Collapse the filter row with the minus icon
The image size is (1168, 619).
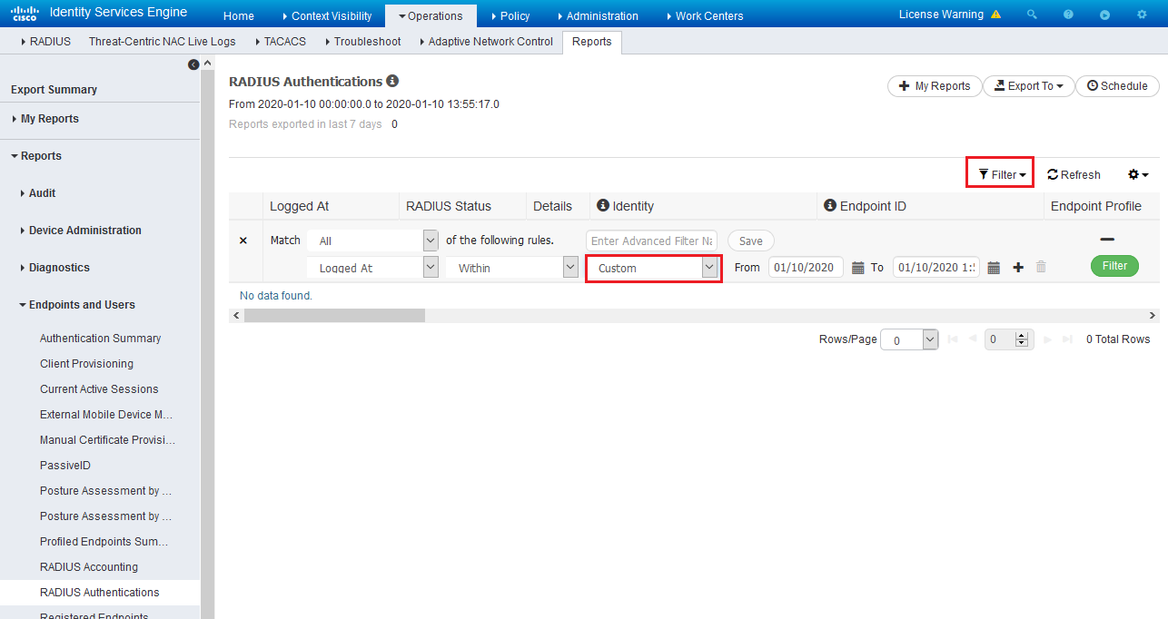pyautogui.click(x=1106, y=239)
